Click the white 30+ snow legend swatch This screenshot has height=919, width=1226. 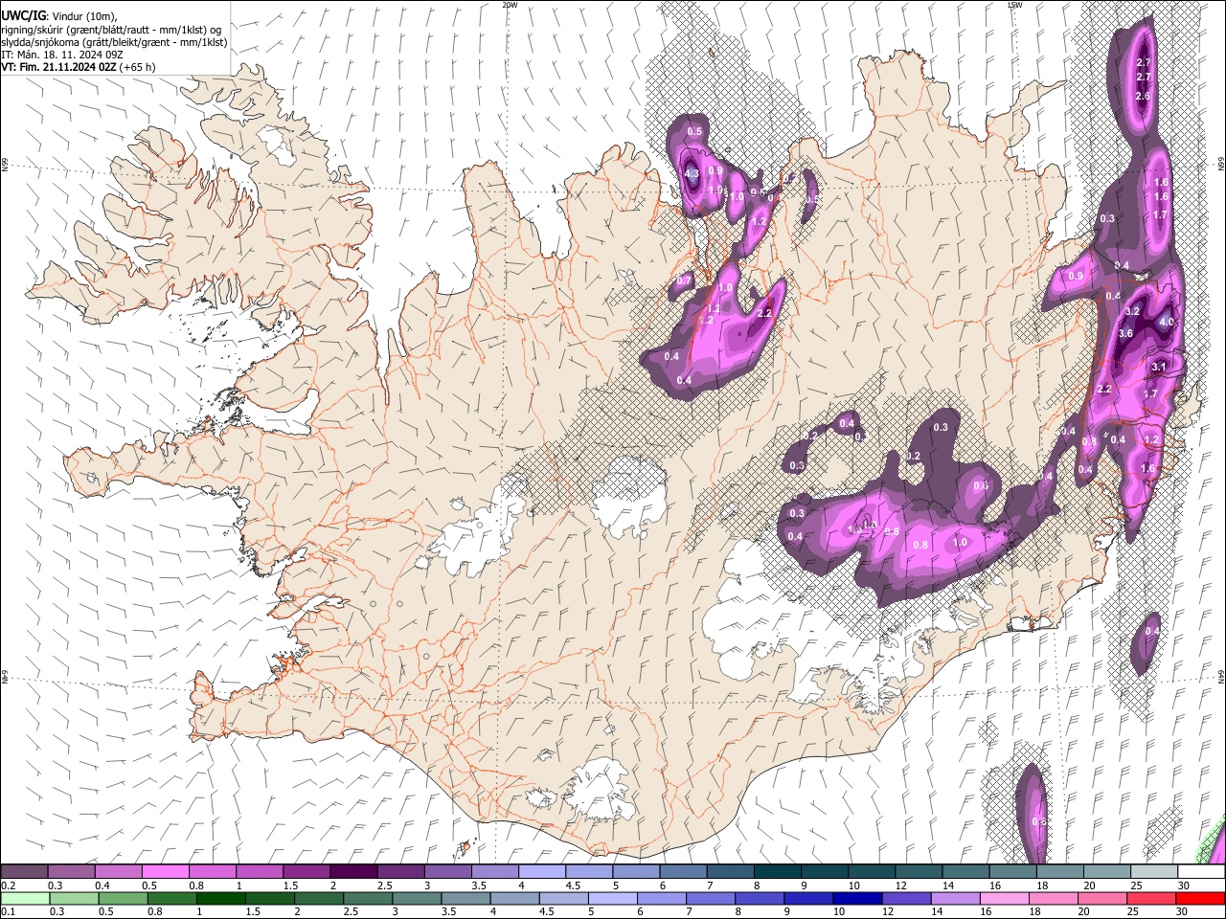coord(1200,871)
